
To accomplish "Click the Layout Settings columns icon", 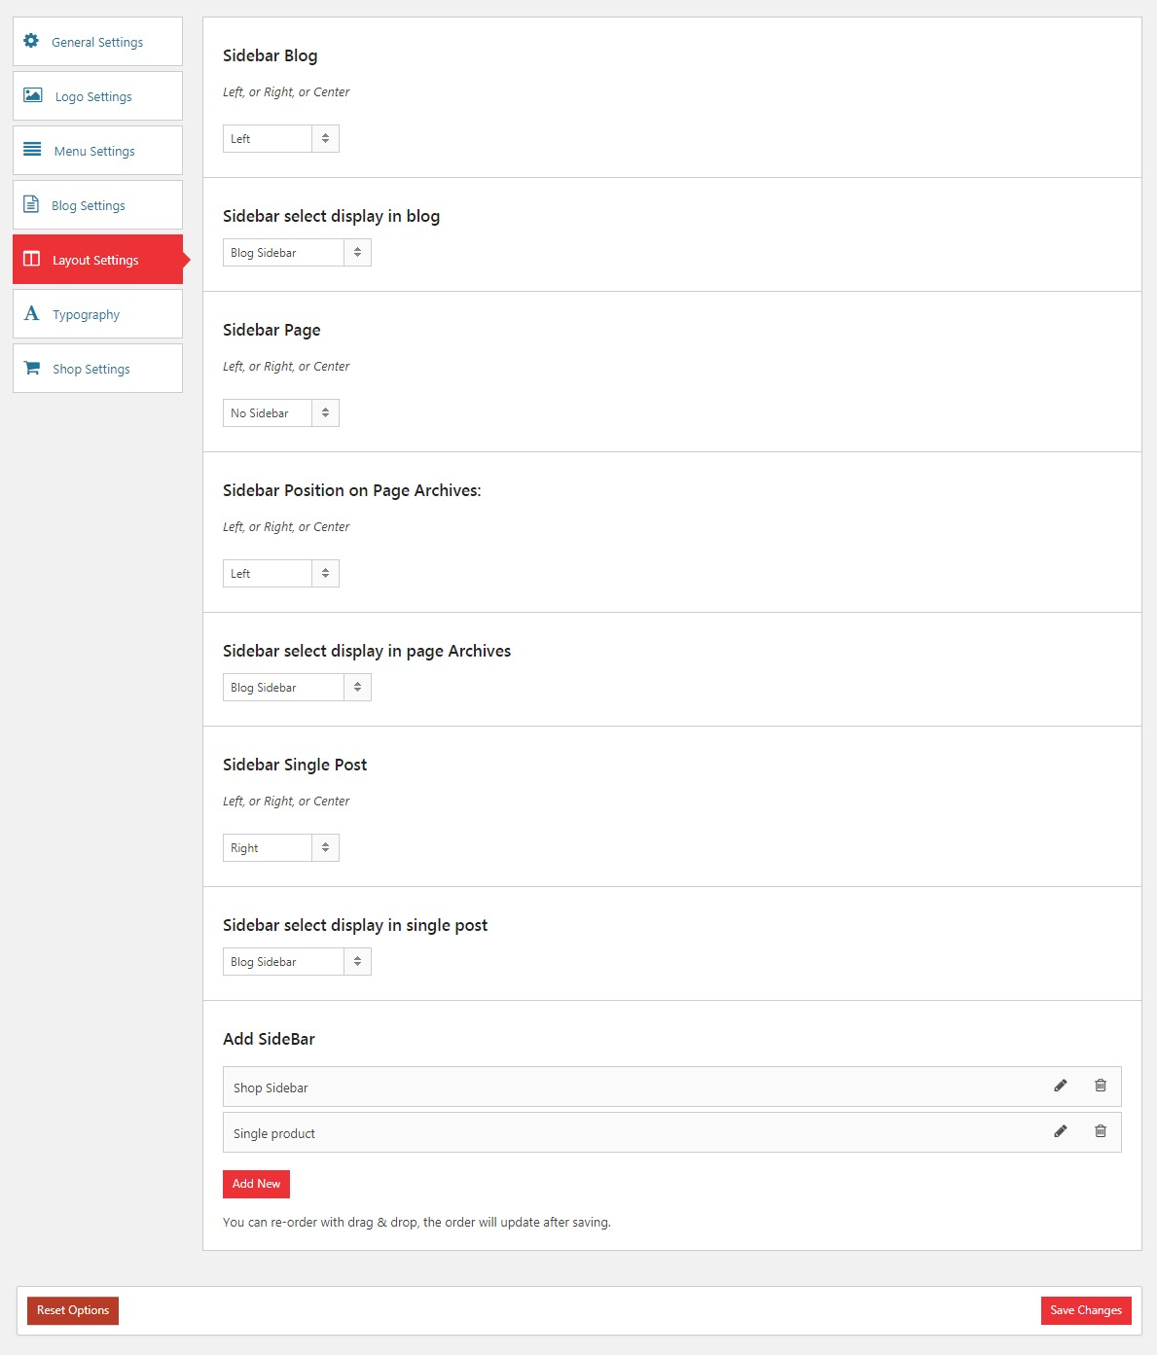I will click(32, 259).
